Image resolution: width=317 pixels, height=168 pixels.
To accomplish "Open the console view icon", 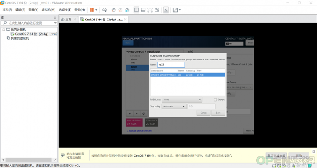I will [x=166, y=10].
